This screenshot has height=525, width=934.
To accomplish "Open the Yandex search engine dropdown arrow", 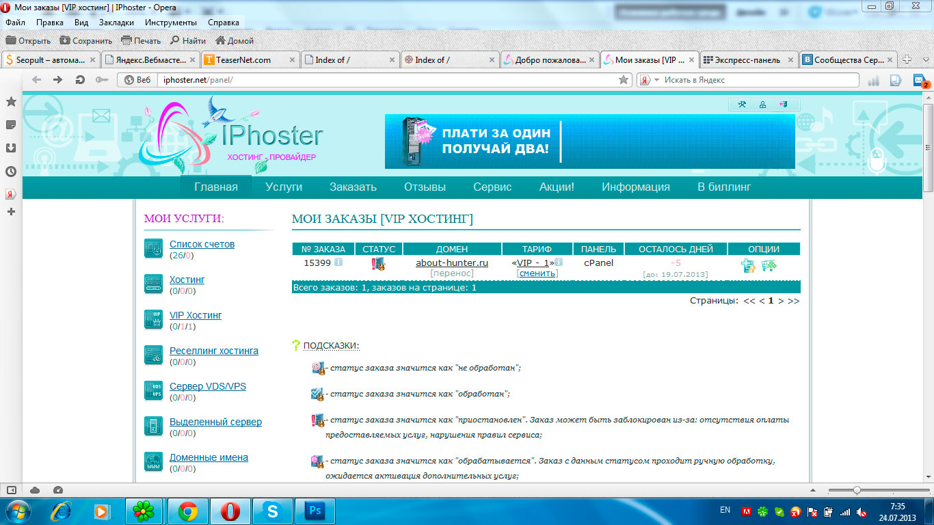I will click(656, 80).
